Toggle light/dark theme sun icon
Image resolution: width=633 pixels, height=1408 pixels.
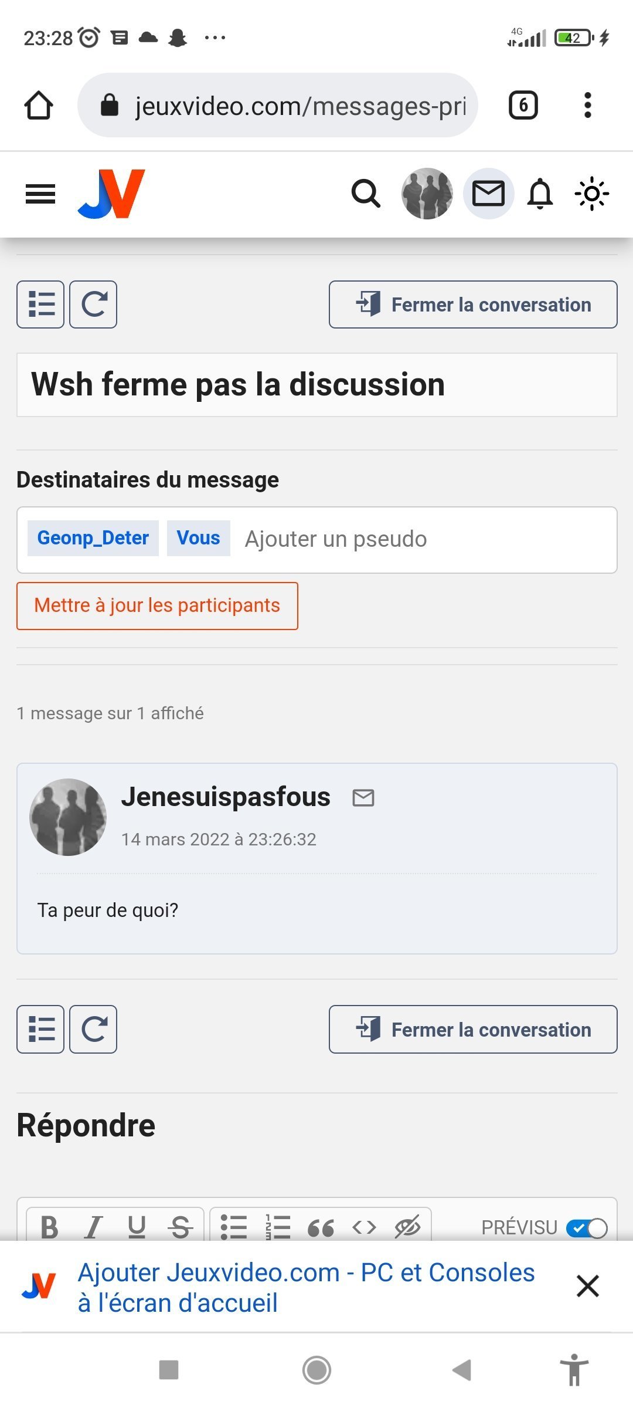pos(591,194)
